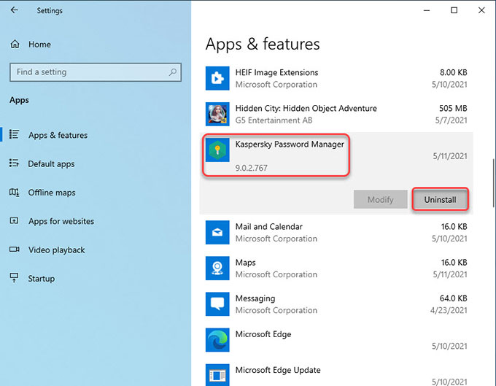Click the 505 MB size value
496x386 pixels.
point(453,108)
